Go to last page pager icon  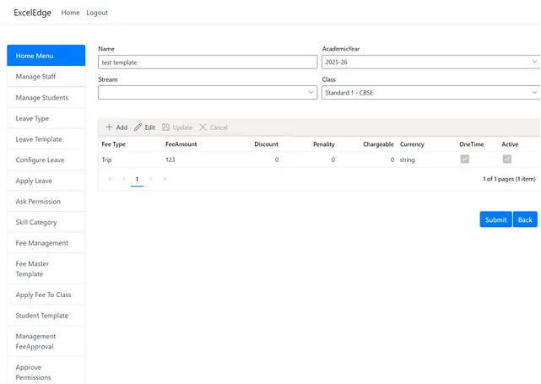tap(165, 179)
